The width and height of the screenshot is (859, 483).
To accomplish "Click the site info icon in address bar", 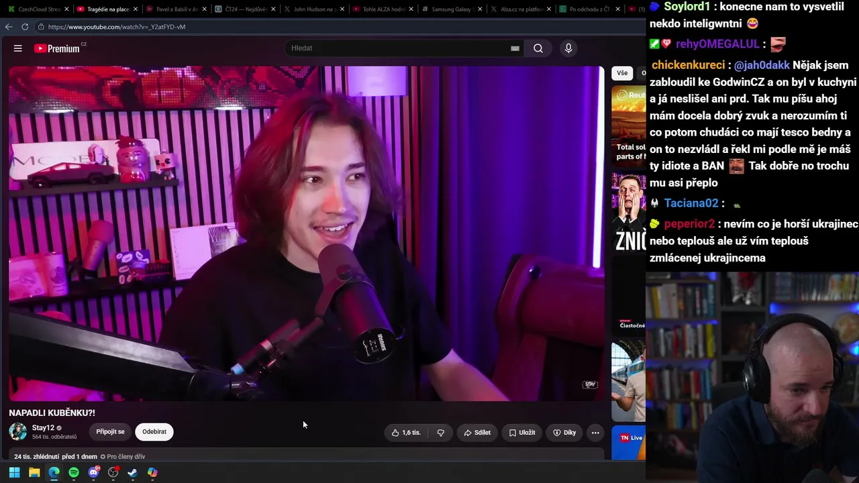I will [41, 27].
